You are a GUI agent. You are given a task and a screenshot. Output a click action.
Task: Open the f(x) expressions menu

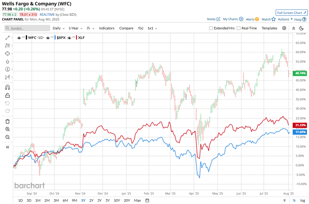pos(140,28)
